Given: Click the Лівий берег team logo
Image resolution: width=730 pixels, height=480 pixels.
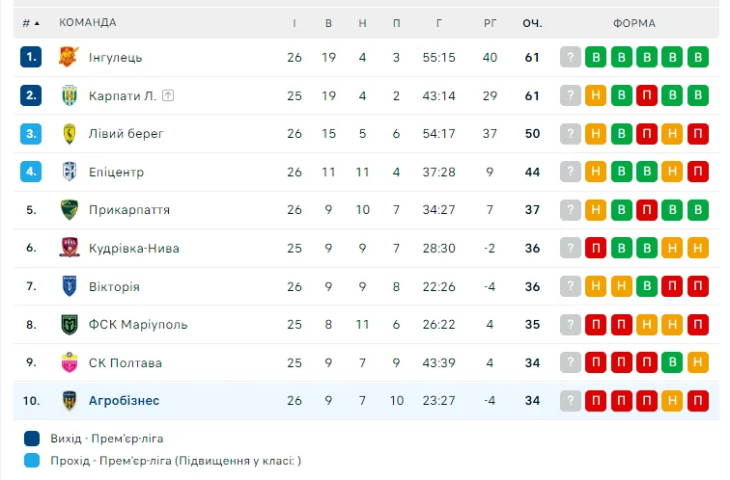Looking at the screenshot, I should [69, 133].
